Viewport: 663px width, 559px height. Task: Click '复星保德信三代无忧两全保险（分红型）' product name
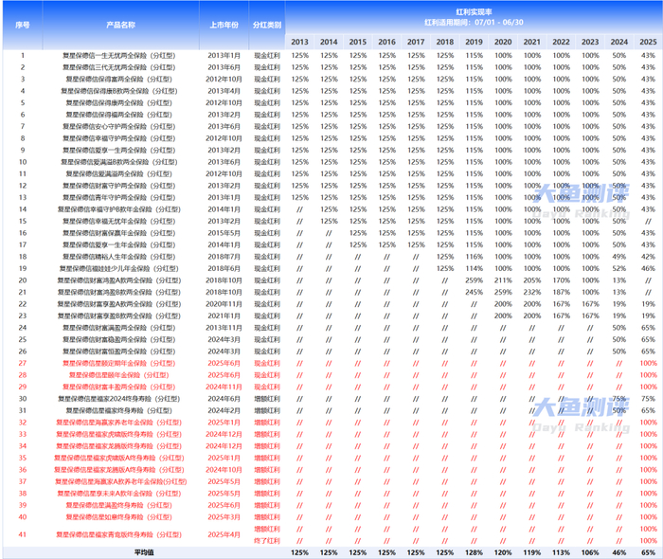point(118,67)
